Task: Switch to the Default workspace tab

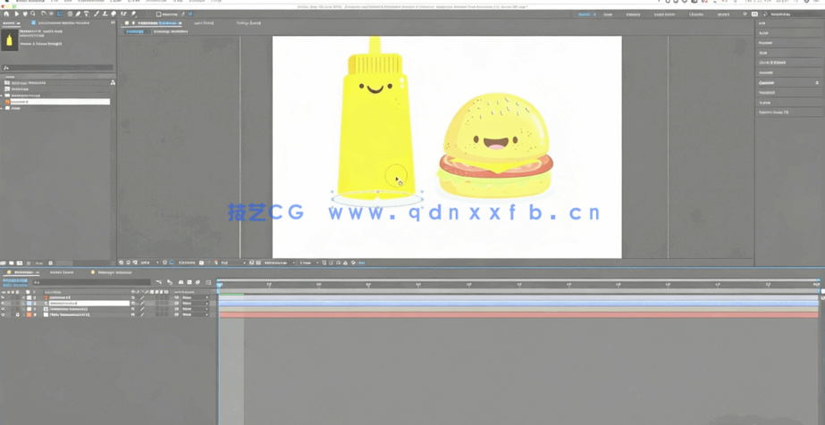Action: [585, 14]
